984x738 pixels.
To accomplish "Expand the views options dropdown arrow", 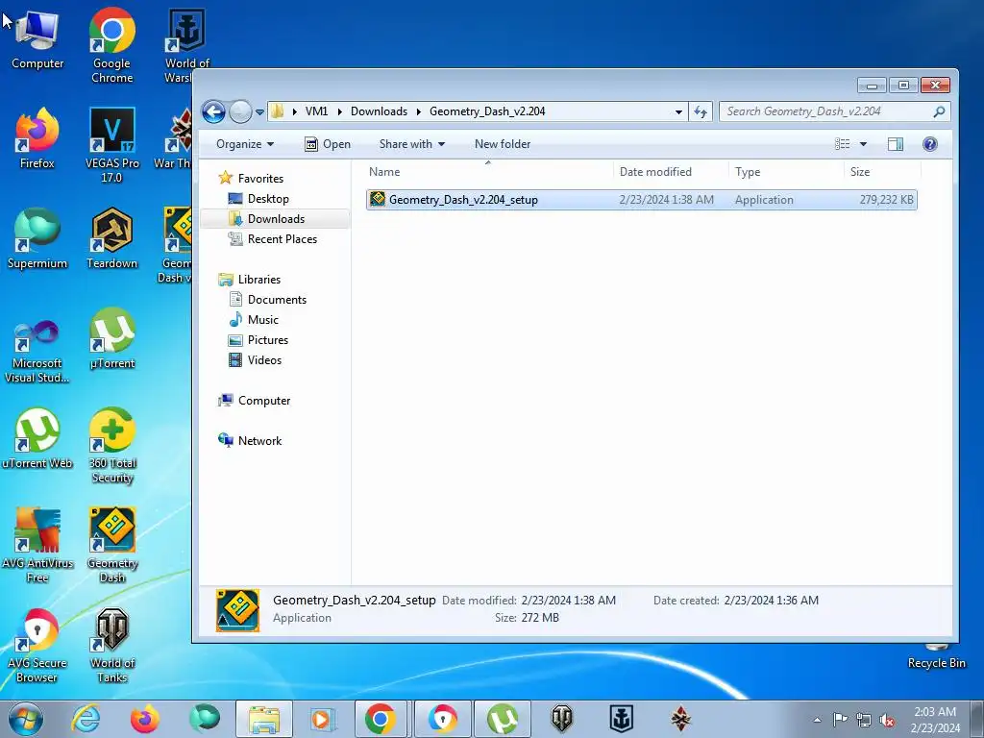I will [863, 144].
